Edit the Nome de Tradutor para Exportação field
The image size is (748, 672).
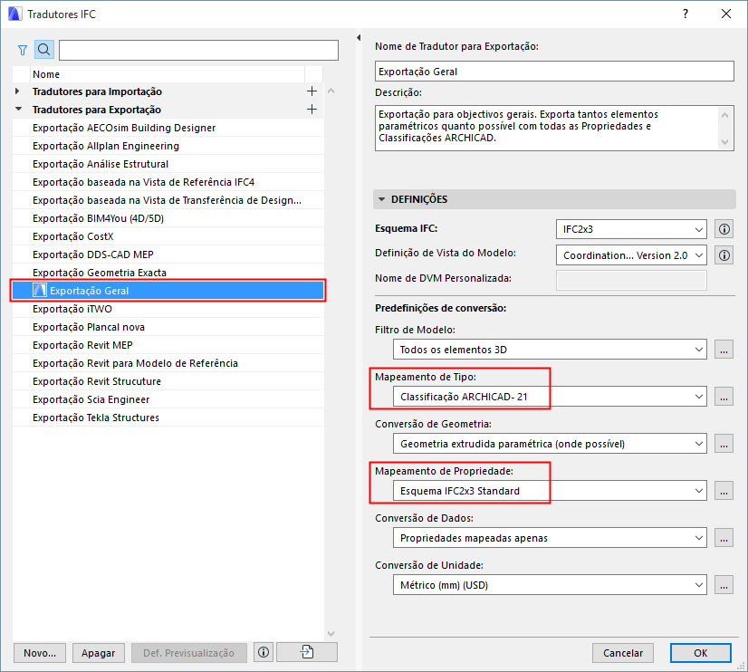point(554,71)
